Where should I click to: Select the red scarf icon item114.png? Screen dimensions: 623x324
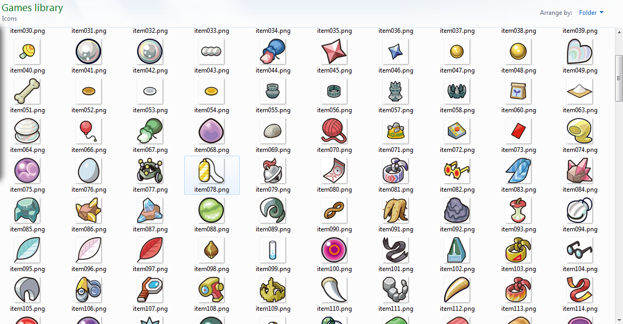[580, 290]
